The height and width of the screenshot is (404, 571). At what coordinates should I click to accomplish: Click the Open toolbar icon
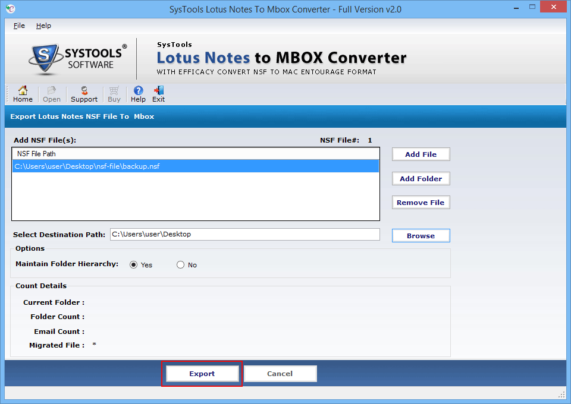[x=51, y=94]
